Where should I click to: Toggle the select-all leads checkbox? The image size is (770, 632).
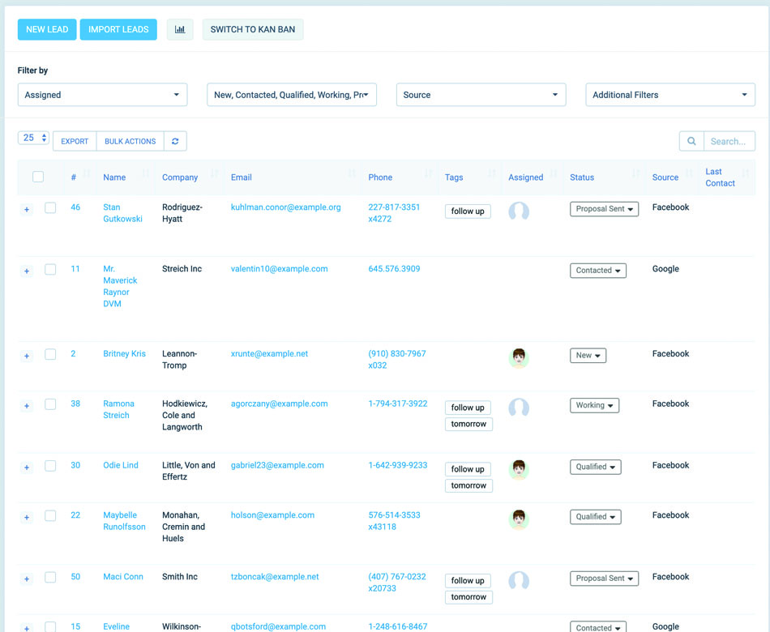coord(38,177)
